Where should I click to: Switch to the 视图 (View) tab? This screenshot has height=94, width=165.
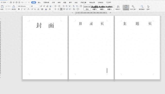click(65, 2)
